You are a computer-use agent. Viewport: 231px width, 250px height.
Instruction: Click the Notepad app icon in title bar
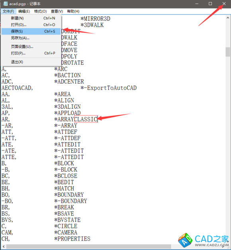(5, 4)
